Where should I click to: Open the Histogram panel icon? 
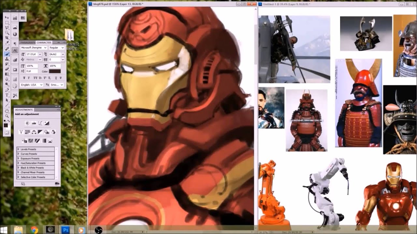pyautogui.click(x=15, y=28)
